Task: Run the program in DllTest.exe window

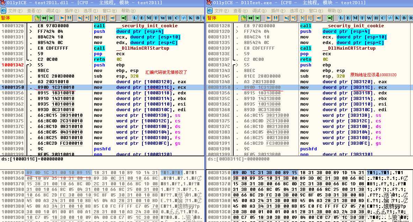Action: coord(269,18)
